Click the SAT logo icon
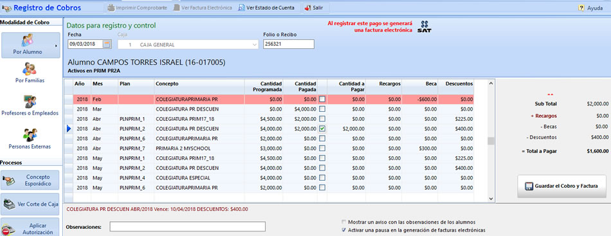 tap(424, 26)
